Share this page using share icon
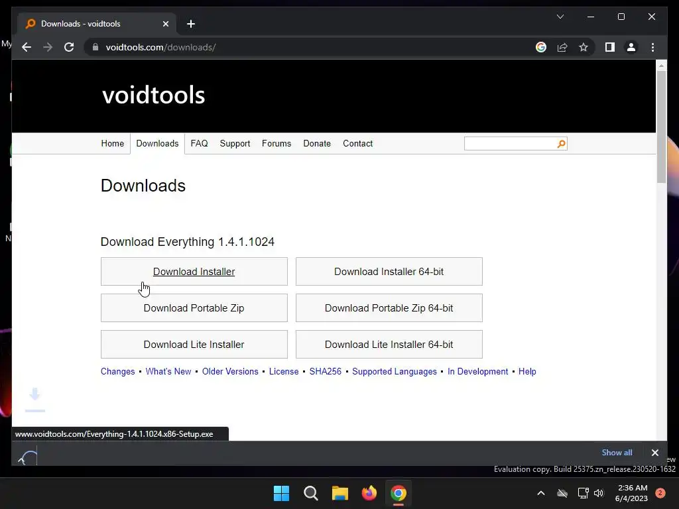The height and width of the screenshot is (509, 679). pos(562,47)
